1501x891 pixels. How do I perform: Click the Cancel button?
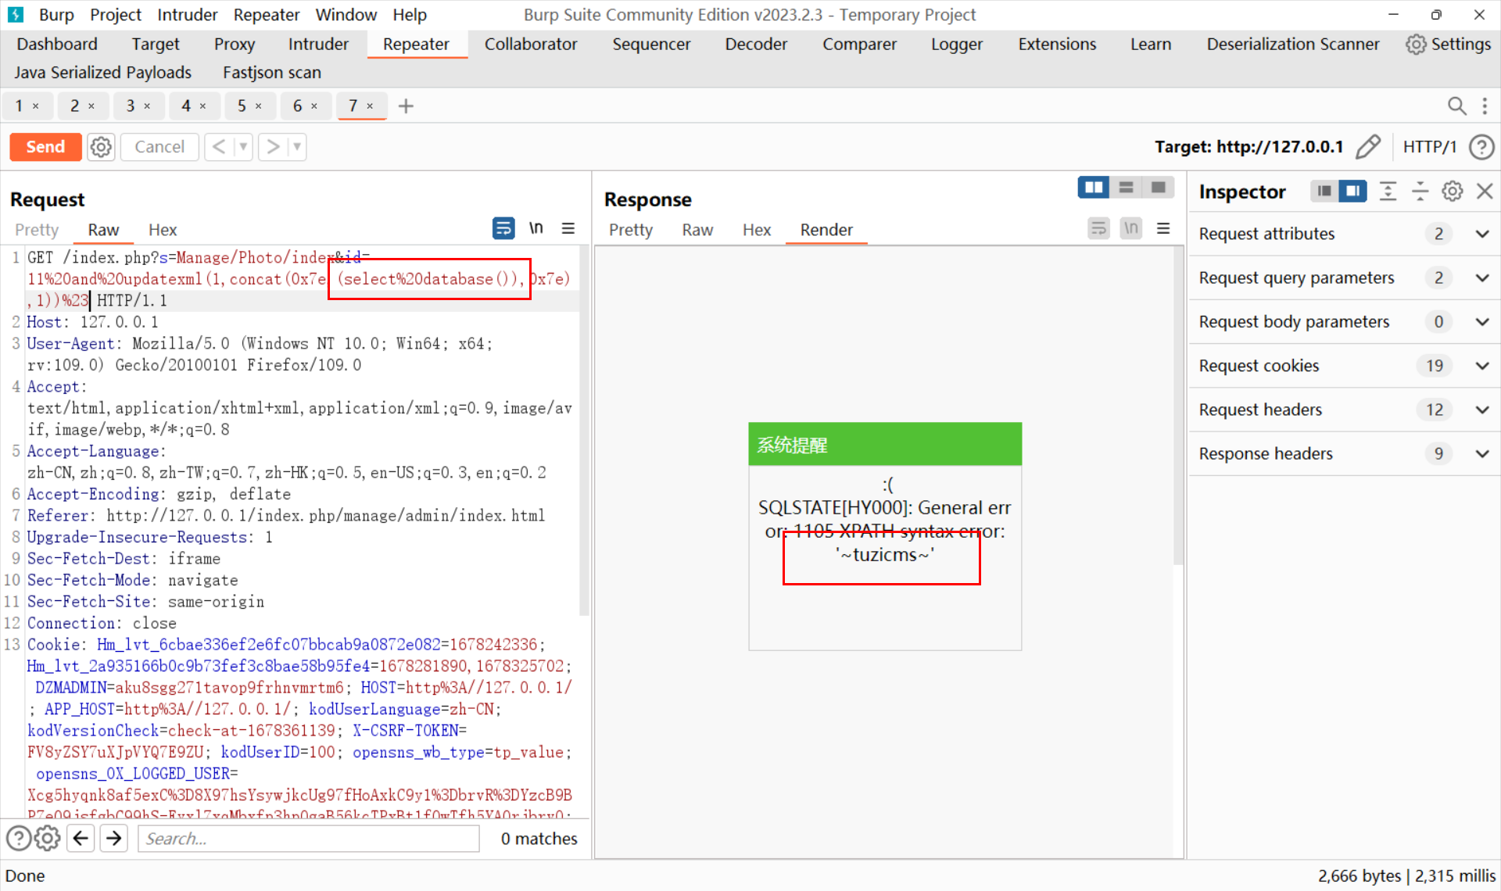(x=159, y=147)
